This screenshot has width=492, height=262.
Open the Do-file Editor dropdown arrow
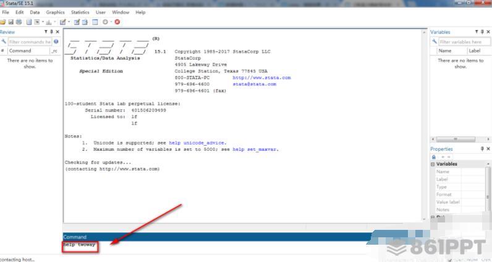[69, 22]
